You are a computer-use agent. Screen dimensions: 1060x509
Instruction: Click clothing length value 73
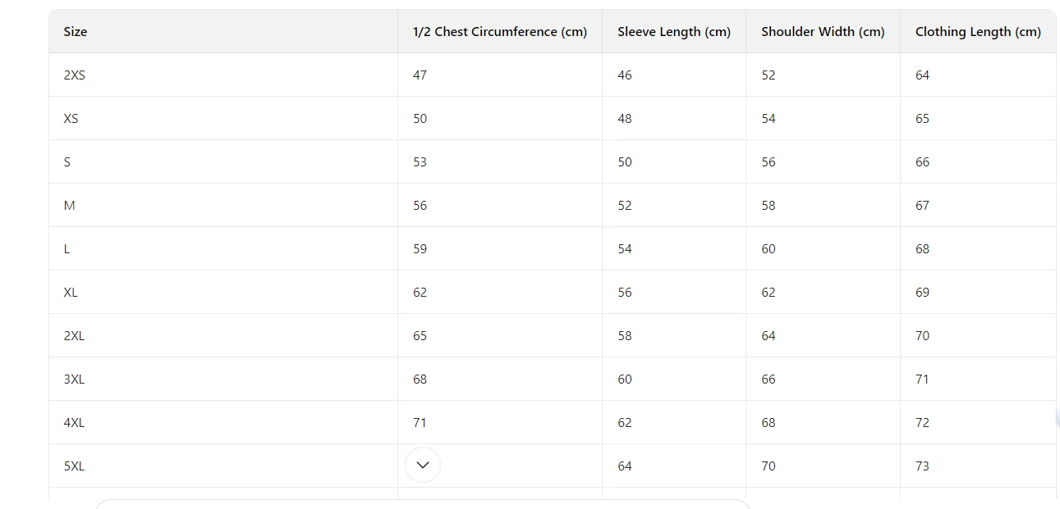(922, 466)
